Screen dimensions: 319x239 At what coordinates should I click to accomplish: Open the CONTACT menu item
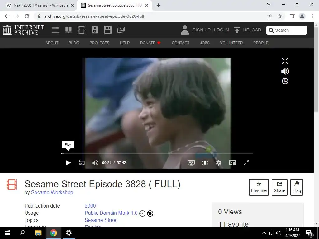[x=180, y=43]
